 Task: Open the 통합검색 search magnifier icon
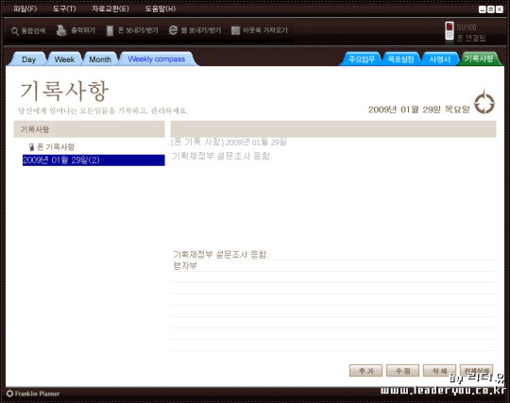15,31
